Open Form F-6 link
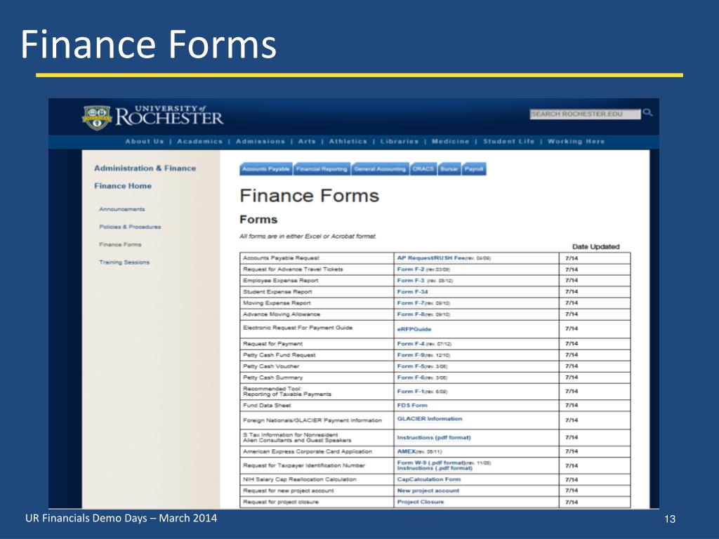 point(410,378)
